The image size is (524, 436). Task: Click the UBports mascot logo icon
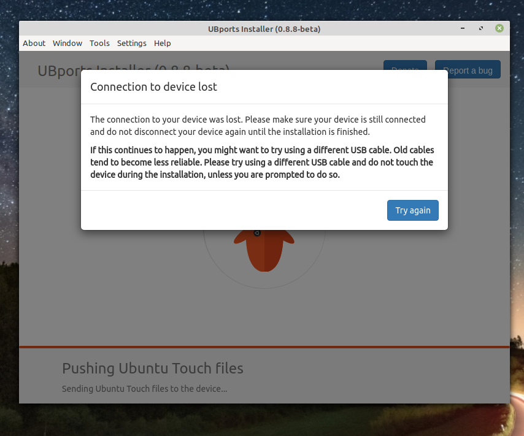coord(264,251)
